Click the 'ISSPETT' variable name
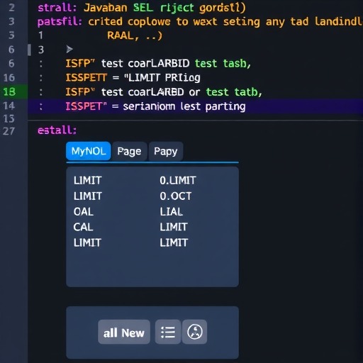 coord(86,77)
